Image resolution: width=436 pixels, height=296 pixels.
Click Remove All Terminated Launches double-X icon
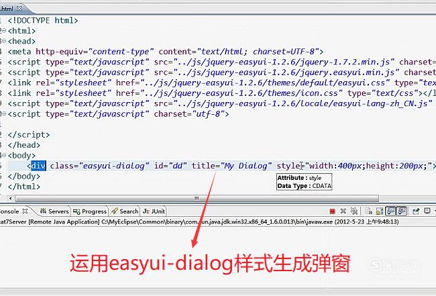point(353,211)
